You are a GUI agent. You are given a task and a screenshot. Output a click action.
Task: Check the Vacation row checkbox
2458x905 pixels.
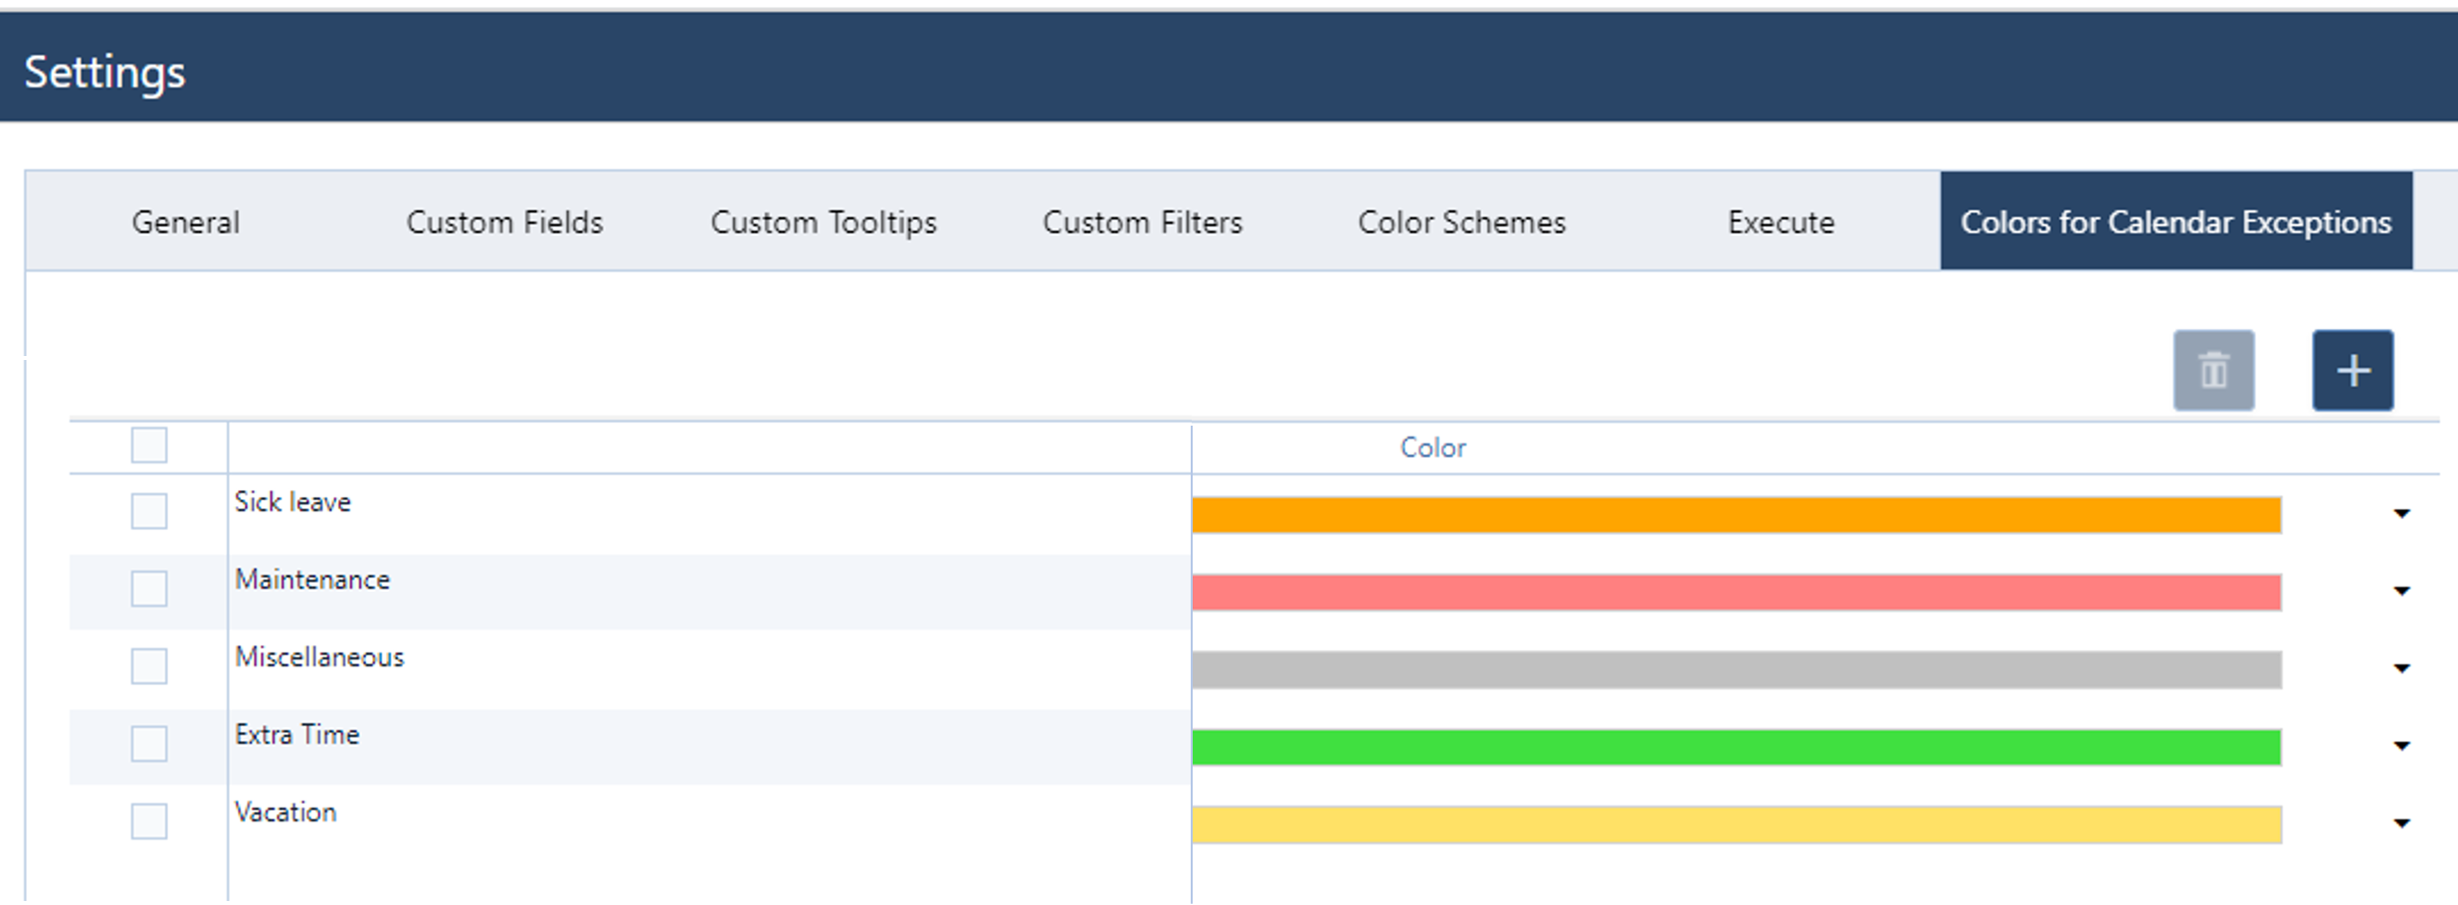(149, 821)
